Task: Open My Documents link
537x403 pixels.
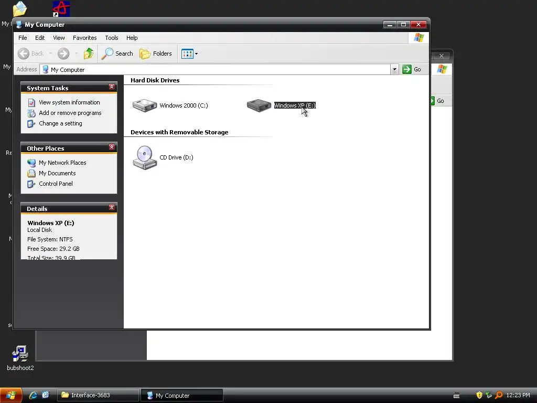Action: point(57,173)
